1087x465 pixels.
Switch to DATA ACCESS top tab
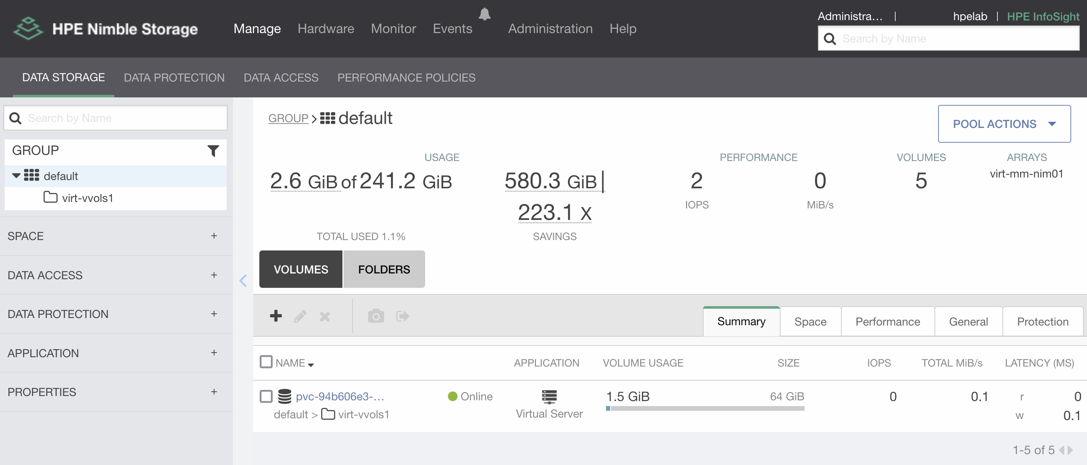[281, 78]
